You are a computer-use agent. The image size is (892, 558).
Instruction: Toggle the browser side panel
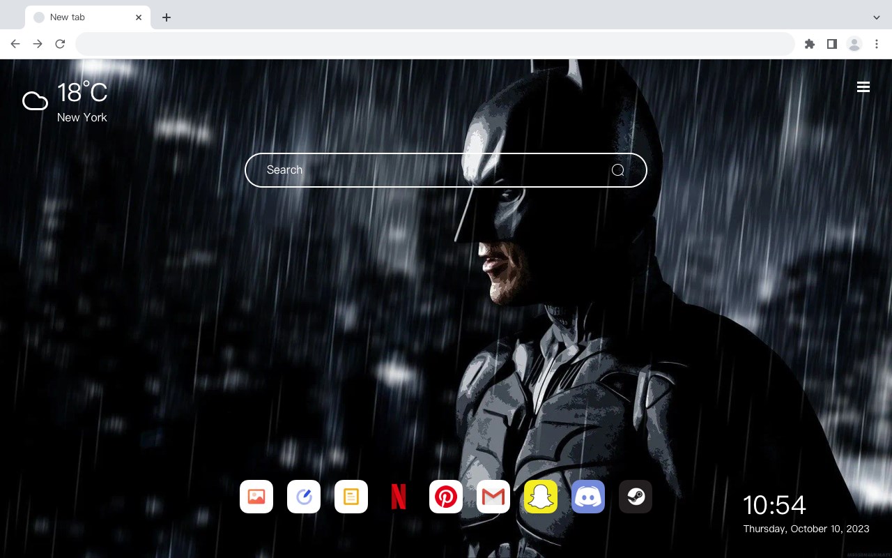[x=831, y=44]
